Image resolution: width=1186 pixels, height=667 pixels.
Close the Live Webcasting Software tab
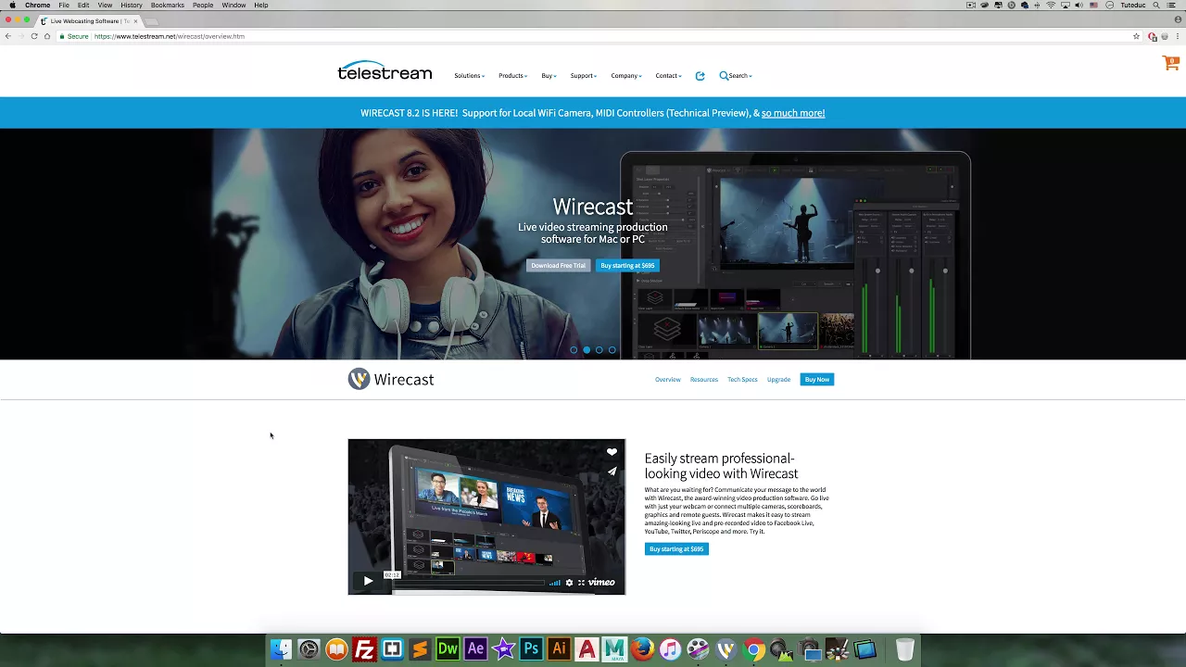[135, 20]
